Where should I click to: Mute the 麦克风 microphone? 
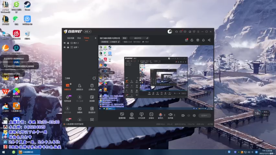(x=160, y=116)
